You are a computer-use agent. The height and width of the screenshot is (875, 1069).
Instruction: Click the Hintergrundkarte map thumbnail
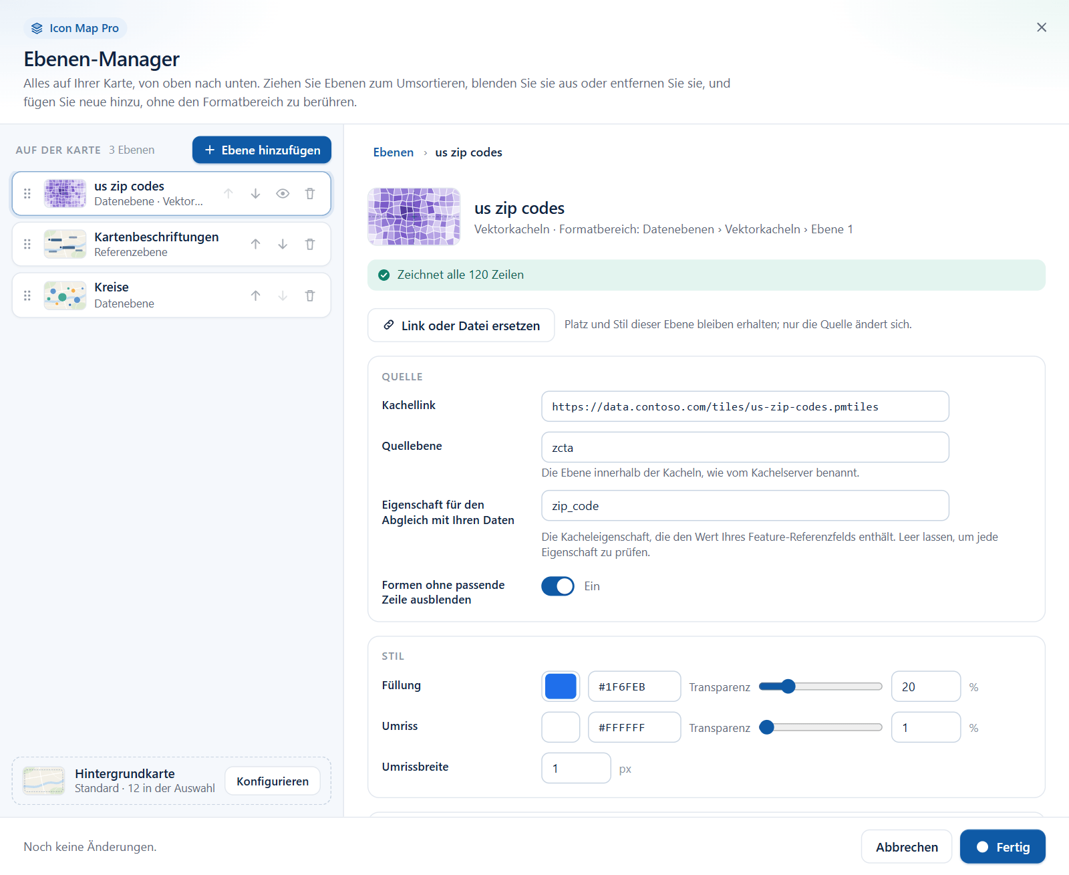[44, 781]
